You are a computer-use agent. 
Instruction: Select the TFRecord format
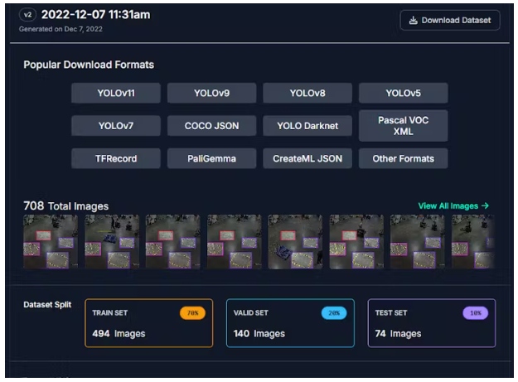click(x=116, y=158)
